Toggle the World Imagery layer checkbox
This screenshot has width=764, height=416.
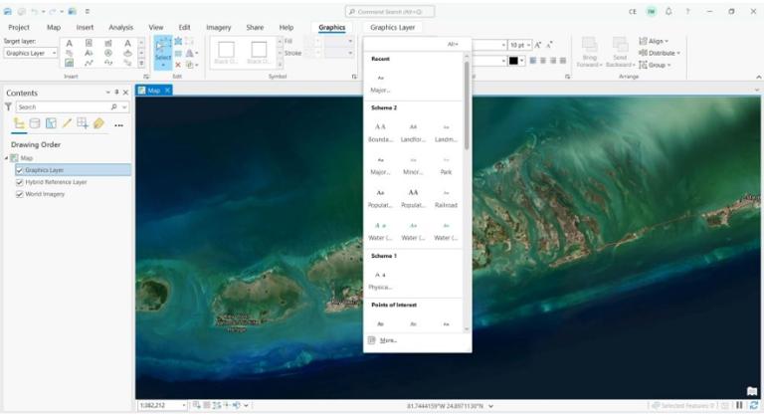20,194
